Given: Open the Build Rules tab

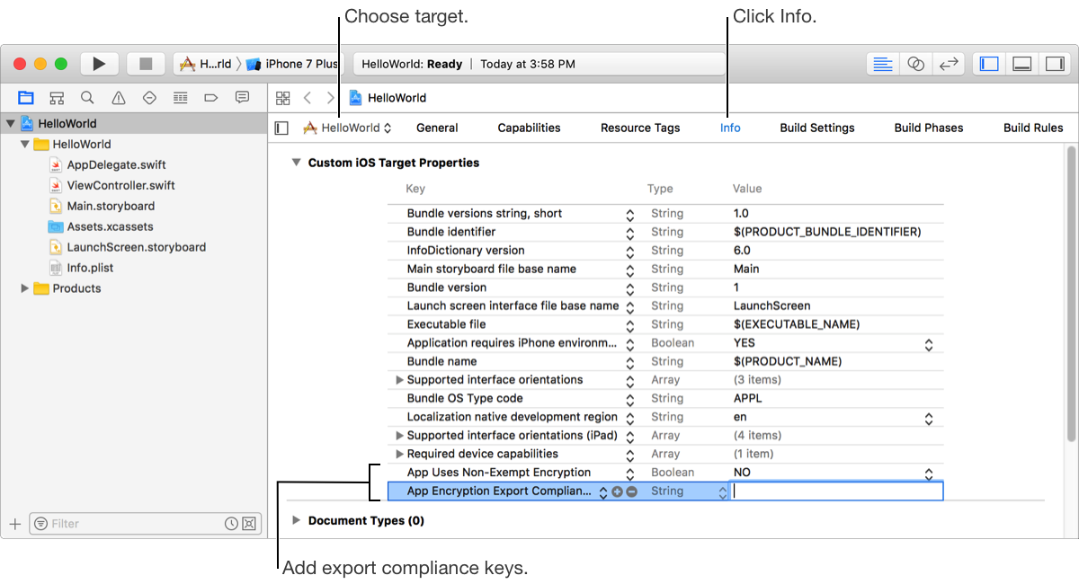Looking at the screenshot, I should pos(1033,128).
